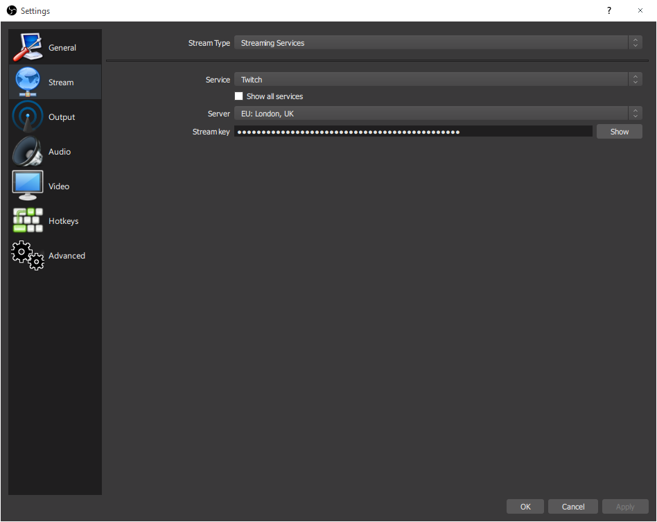Viewport: 657px width, 522px height.
Task: Switch to the Advanced tab label
Action: click(67, 256)
